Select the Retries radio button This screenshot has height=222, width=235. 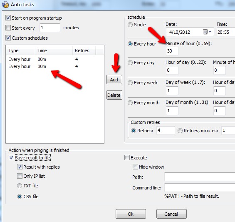134,131
